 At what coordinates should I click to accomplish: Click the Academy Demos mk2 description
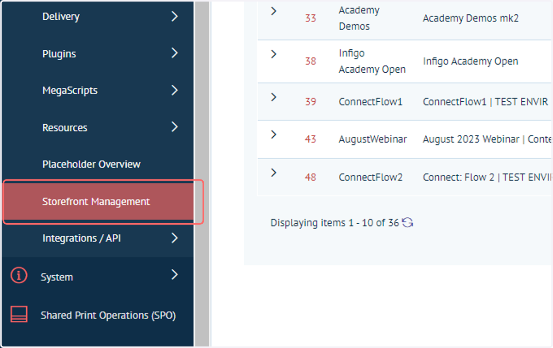pos(471,19)
